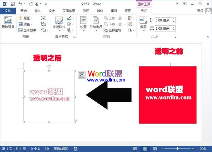
Task: Click the Remove Background (删除背景) icon
Action: click(8, 23)
